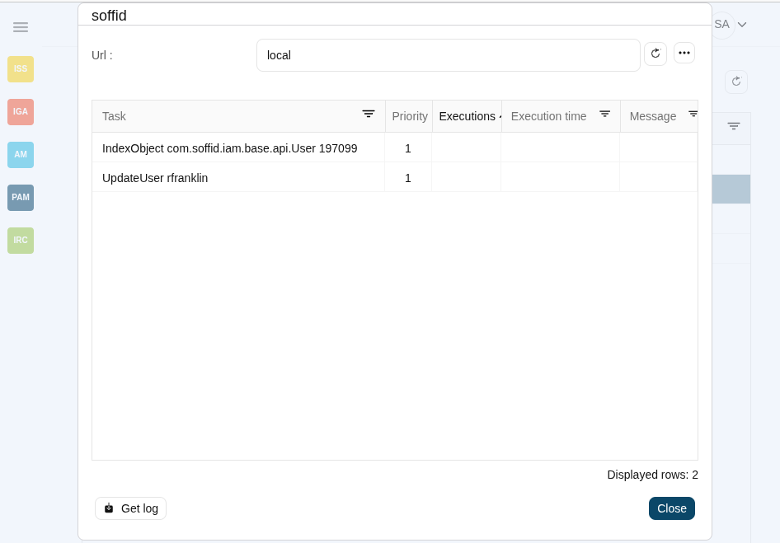The image size is (780, 543).
Task: Click the background page refresh icon
Action: (x=736, y=82)
